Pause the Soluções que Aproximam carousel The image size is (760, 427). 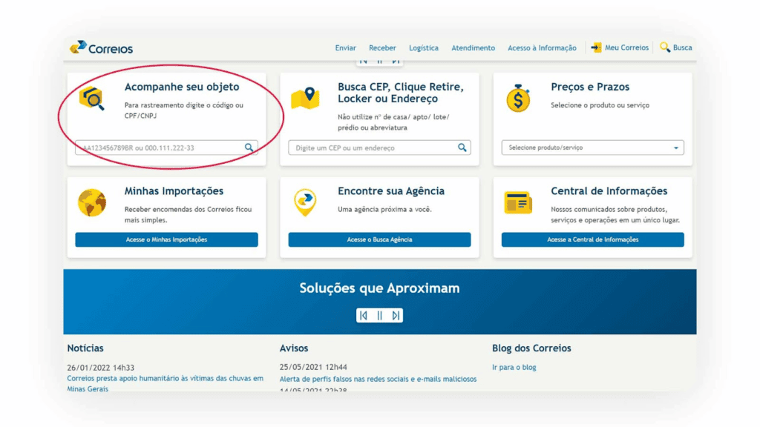coord(380,314)
